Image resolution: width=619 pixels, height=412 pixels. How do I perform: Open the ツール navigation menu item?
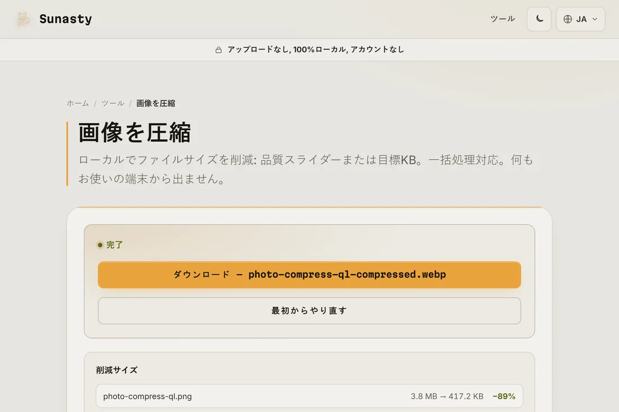pyautogui.click(x=503, y=19)
